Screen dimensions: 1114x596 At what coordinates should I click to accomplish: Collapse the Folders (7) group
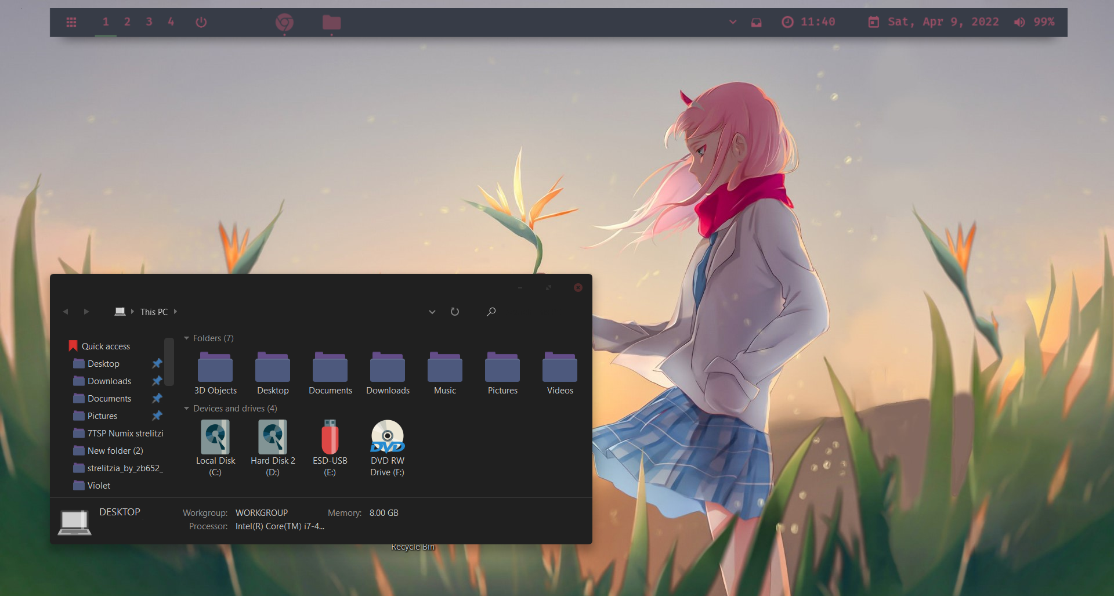tap(187, 338)
